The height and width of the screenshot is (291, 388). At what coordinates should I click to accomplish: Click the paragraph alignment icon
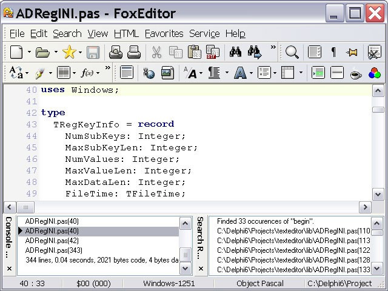pos(214,73)
